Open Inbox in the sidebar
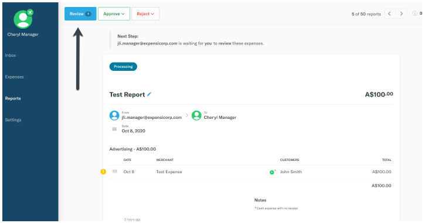 pyautogui.click(x=11, y=56)
